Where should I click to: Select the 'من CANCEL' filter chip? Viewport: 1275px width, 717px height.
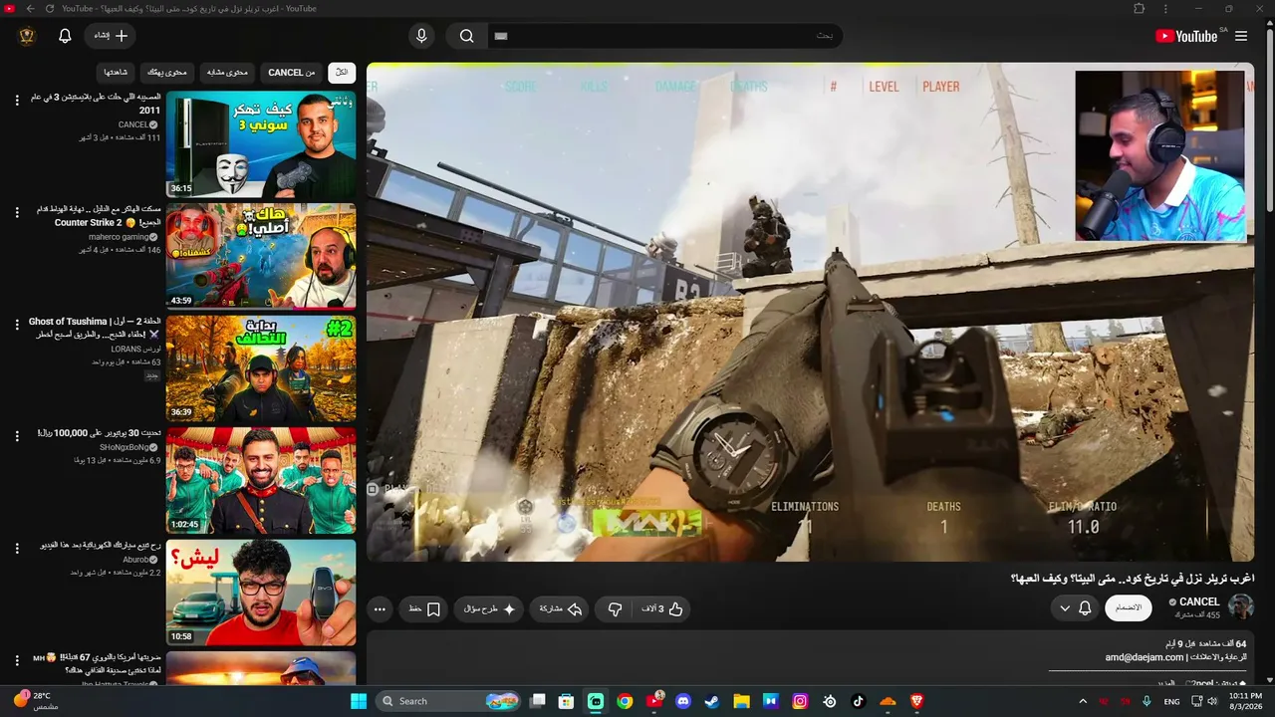292,73
